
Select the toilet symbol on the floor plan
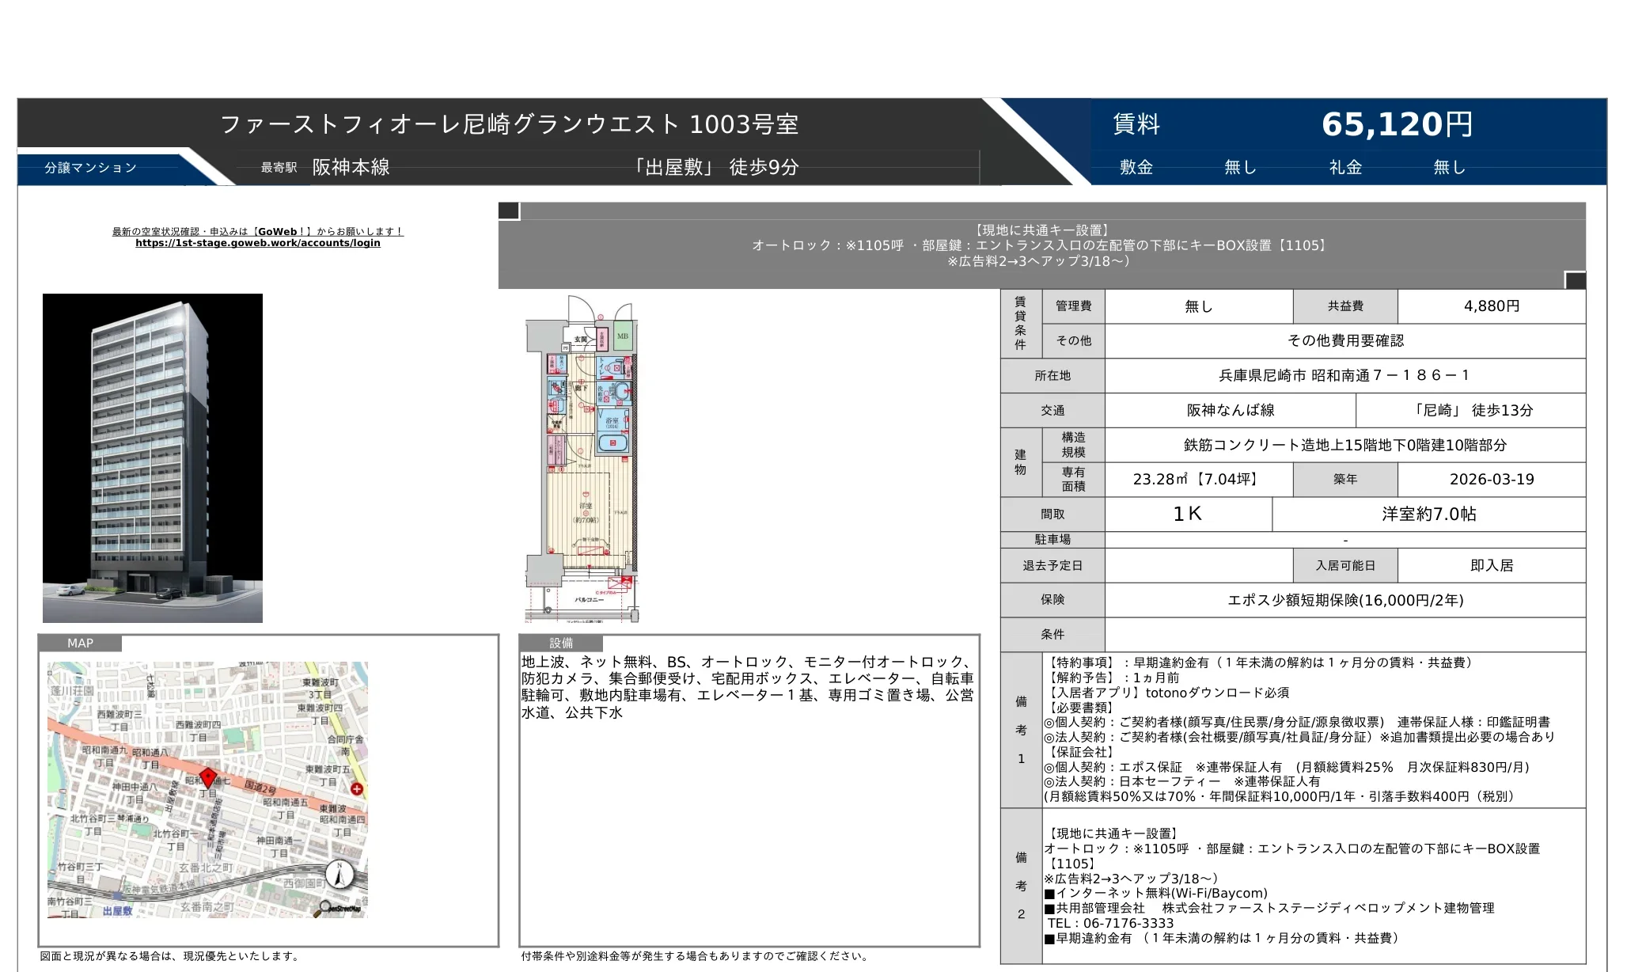coord(611,367)
